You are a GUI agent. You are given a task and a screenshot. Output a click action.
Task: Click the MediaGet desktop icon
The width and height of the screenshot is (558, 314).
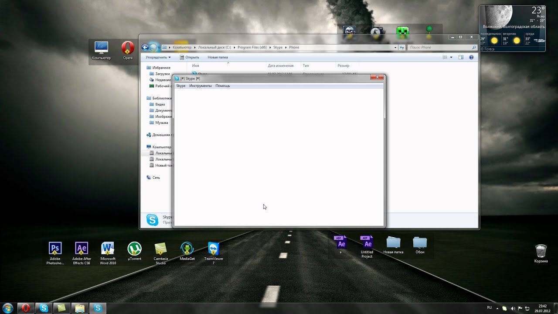187,251
